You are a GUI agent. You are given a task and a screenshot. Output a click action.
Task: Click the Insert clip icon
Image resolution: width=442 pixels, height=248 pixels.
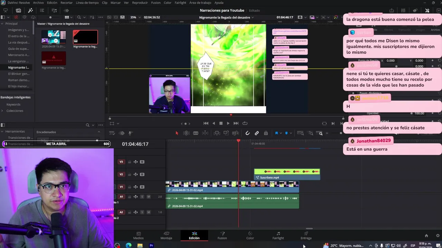[217, 133]
